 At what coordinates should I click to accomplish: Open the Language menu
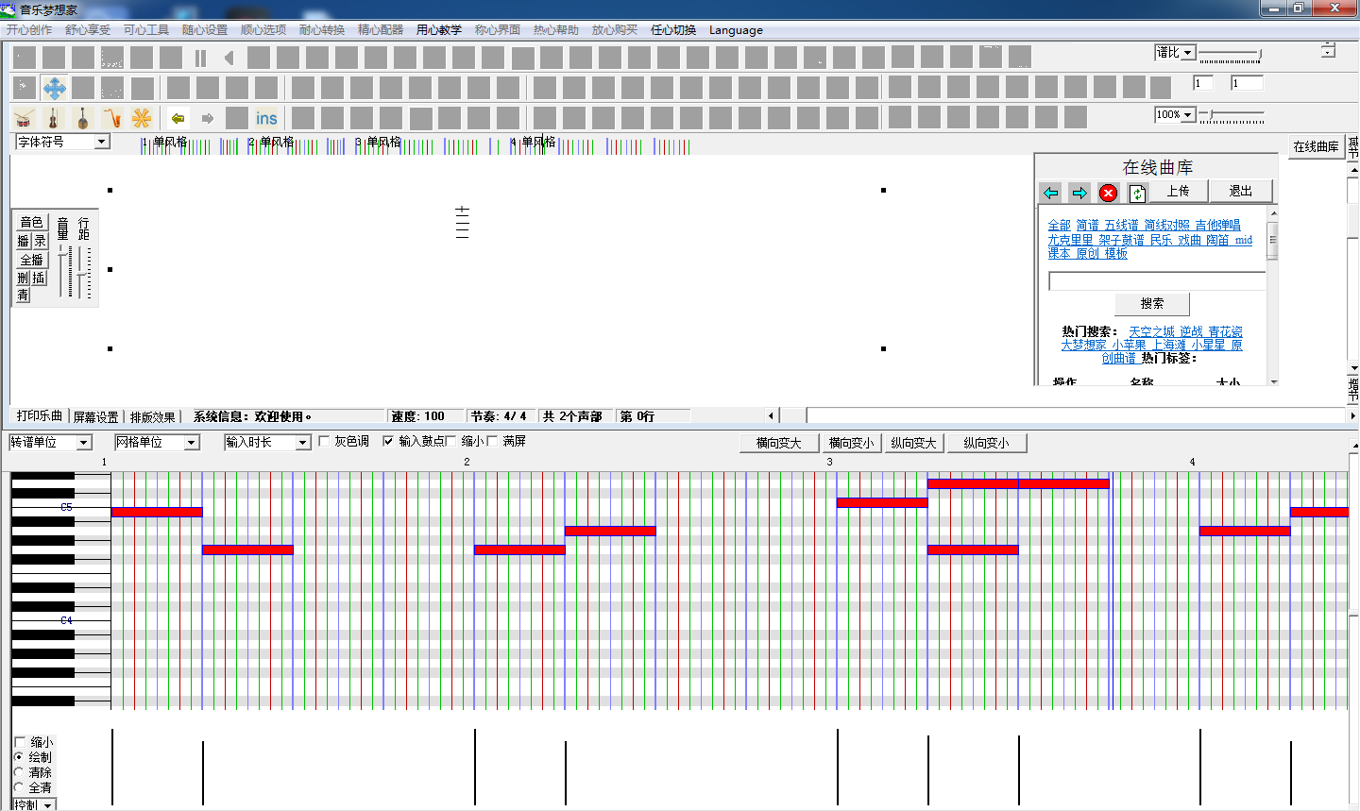(736, 30)
